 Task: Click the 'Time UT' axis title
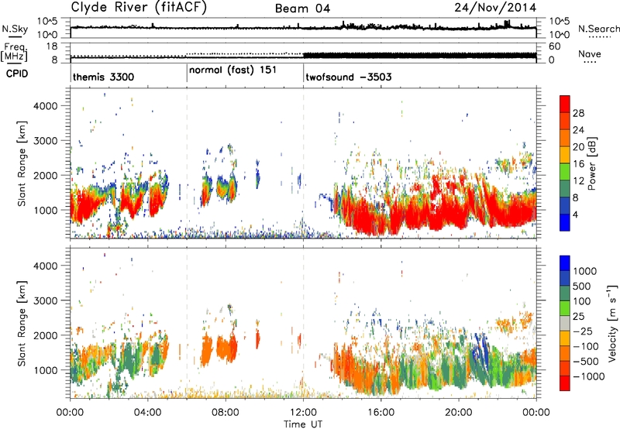[303, 424]
